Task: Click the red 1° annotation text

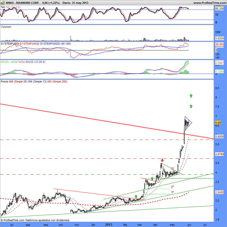Action: (x=173, y=192)
